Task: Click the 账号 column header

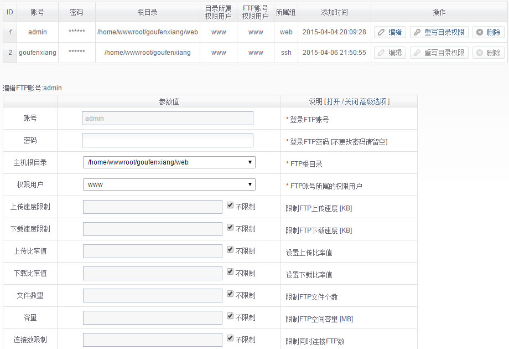Action: click(x=38, y=12)
